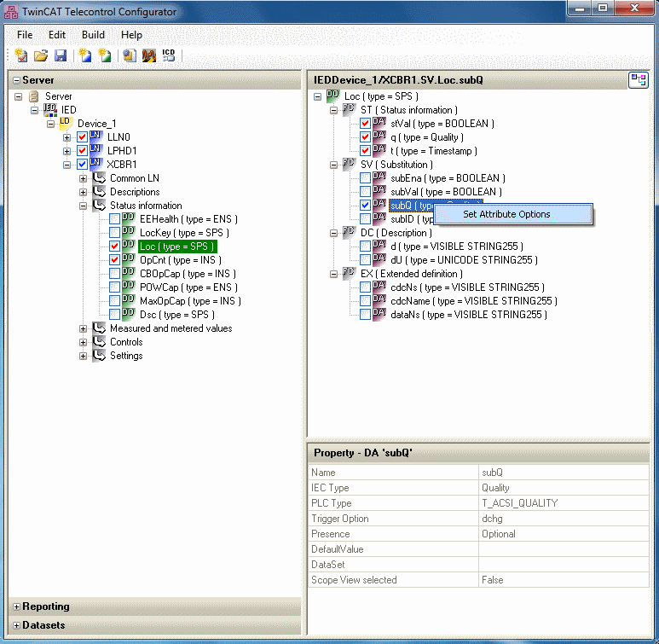Open the File menu
This screenshot has width=659, height=644.
[x=25, y=35]
